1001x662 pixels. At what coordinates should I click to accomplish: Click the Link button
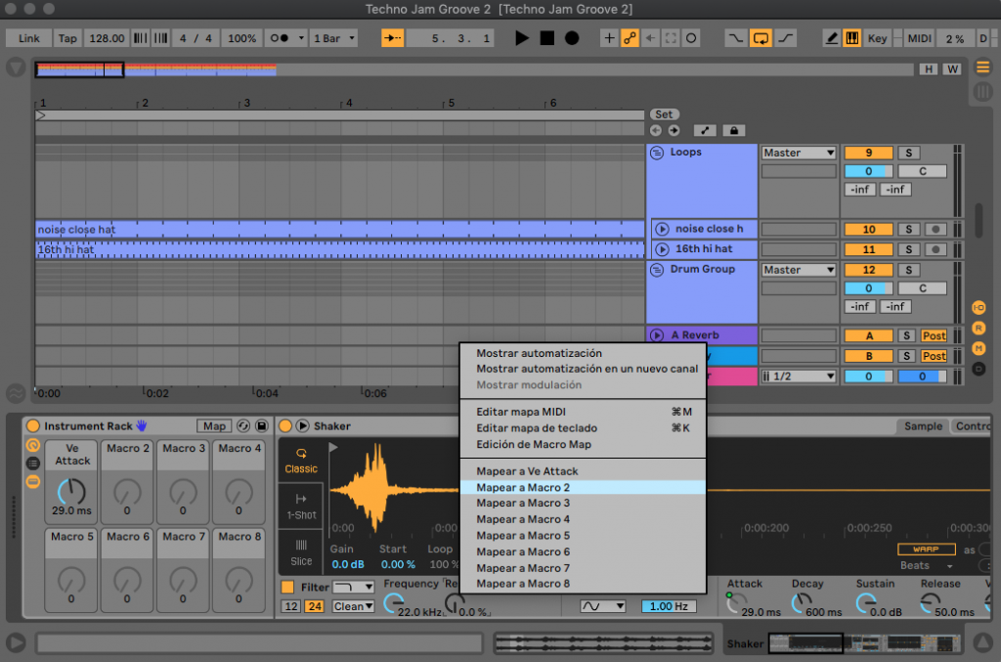(x=28, y=38)
